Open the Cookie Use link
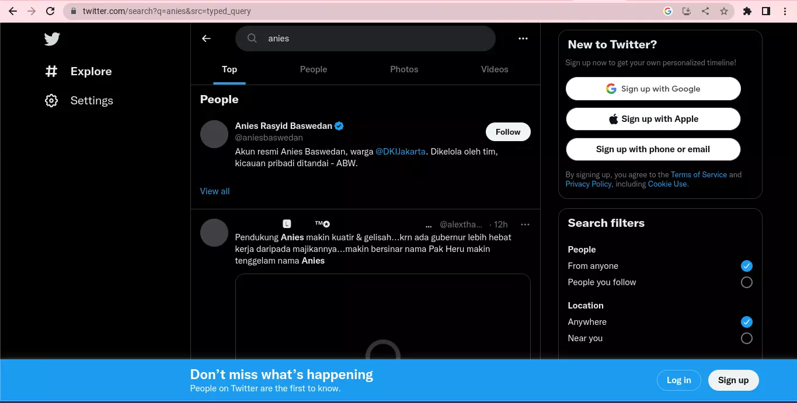Viewport: 797px width, 403px height. 667,184
